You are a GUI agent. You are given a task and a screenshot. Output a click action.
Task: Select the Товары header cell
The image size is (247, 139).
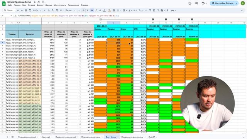12,34
